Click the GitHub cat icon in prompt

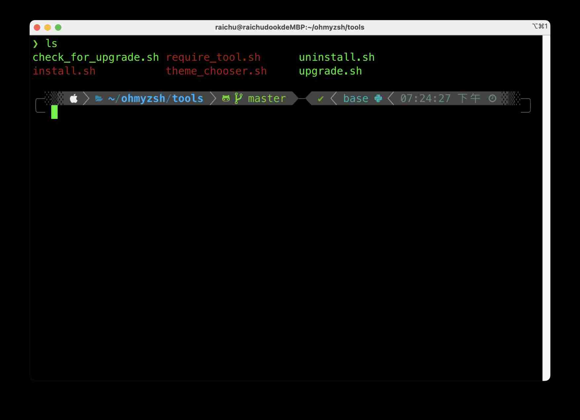pos(226,98)
